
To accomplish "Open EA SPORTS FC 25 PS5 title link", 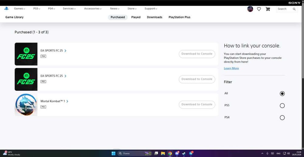I will click(53, 76).
